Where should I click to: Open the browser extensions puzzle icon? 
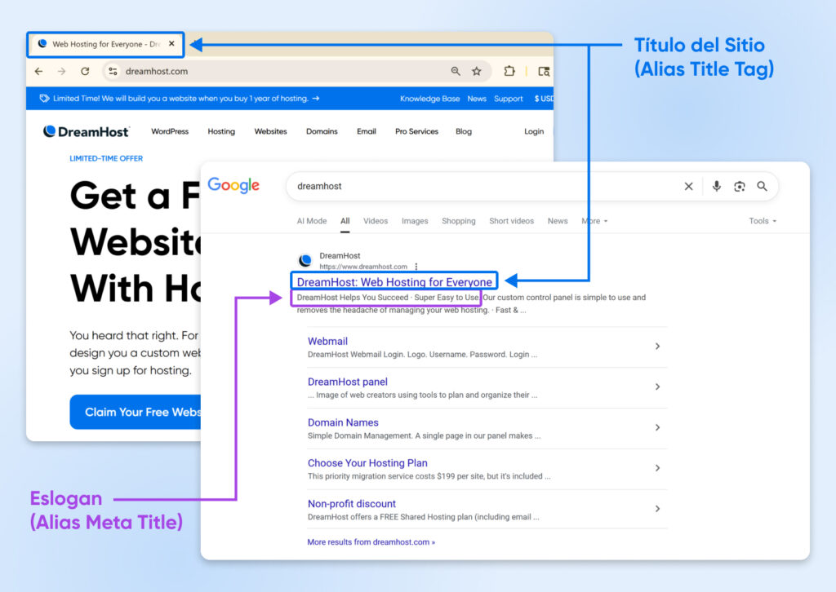(508, 72)
